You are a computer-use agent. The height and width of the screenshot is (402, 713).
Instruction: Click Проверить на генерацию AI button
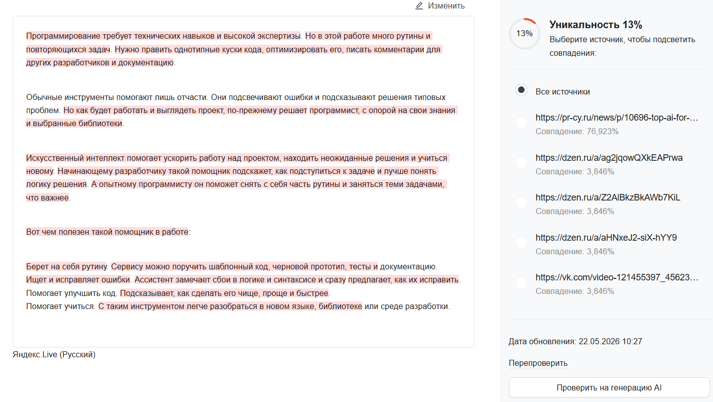(609, 387)
